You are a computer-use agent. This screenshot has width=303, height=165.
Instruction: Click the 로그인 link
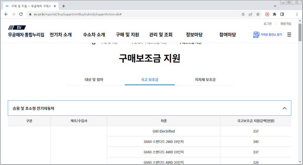click(x=268, y=24)
